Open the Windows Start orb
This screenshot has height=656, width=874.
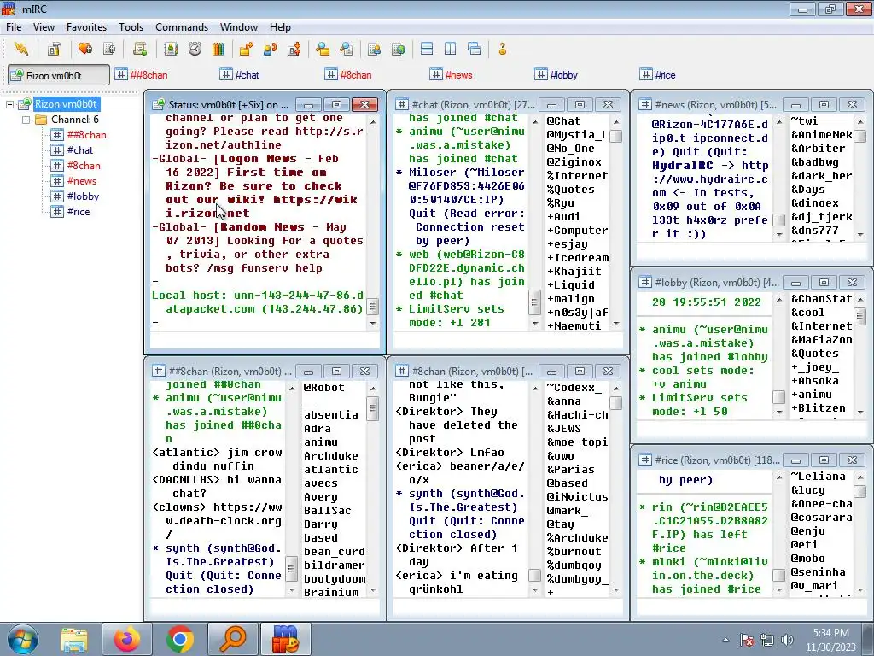(22, 639)
